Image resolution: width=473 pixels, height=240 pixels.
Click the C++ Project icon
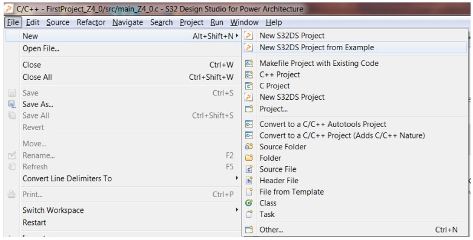click(249, 74)
